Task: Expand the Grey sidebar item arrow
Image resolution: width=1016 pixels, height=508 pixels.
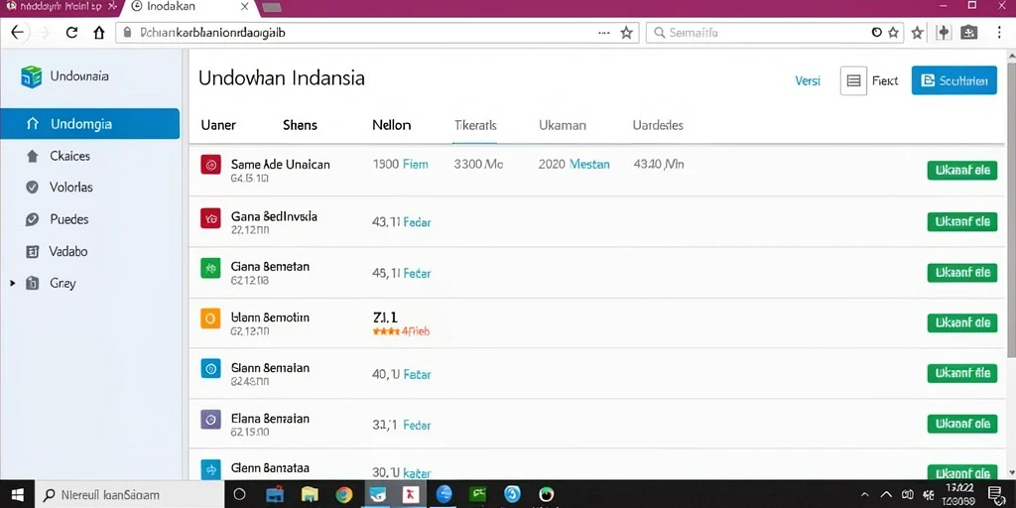Action: click(x=12, y=283)
